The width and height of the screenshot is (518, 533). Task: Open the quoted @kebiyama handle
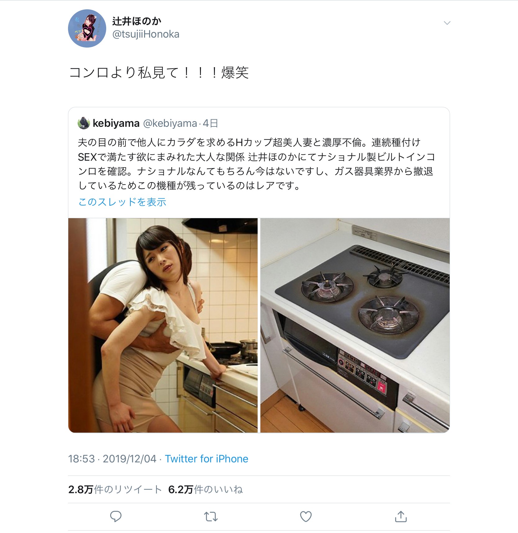(x=170, y=123)
